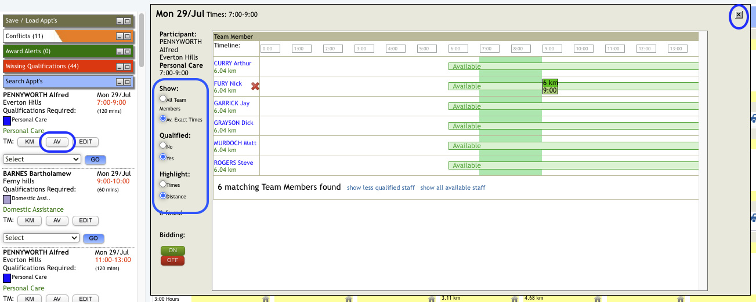Click the left sidebar vertical scrollbar

[x=141, y=40]
